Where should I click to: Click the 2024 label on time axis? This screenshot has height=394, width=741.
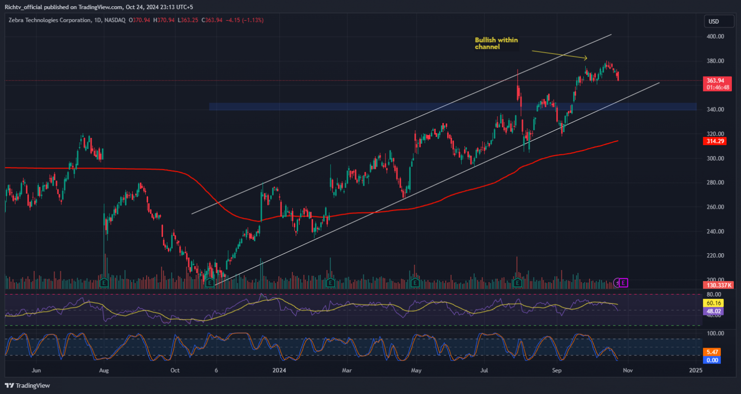279,370
